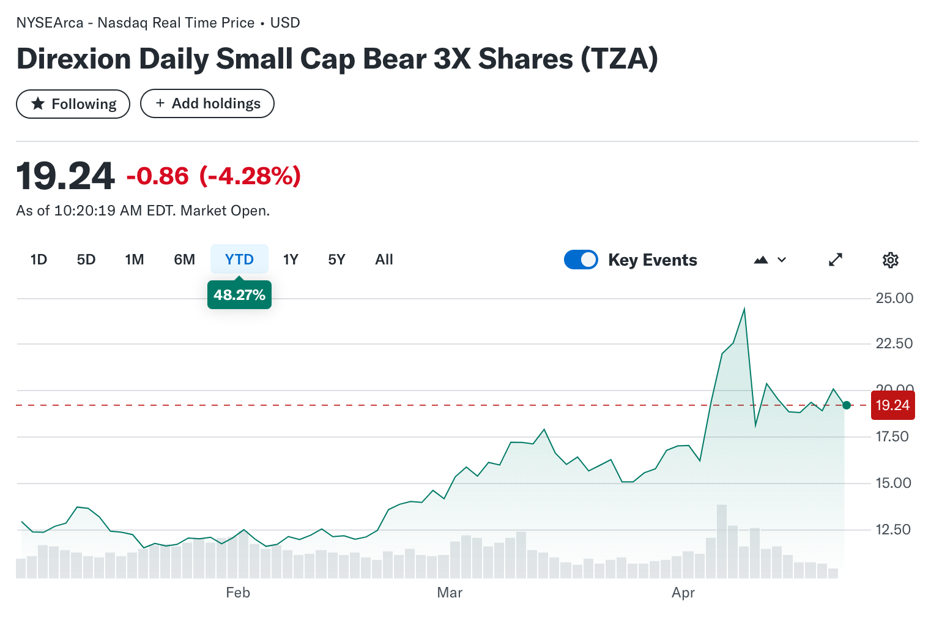This screenshot has width=931, height=617.
Task: Click the green current price dot
Action: click(x=847, y=405)
